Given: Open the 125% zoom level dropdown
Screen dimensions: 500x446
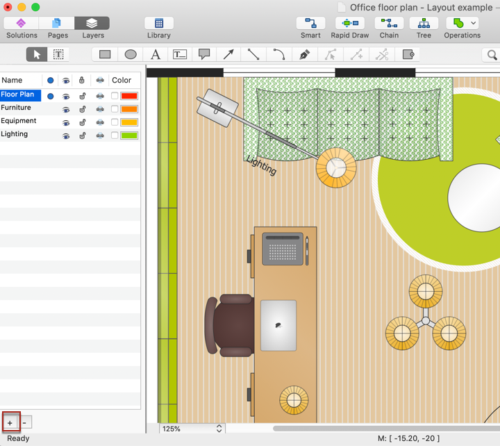Looking at the screenshot, I should 192,429.
